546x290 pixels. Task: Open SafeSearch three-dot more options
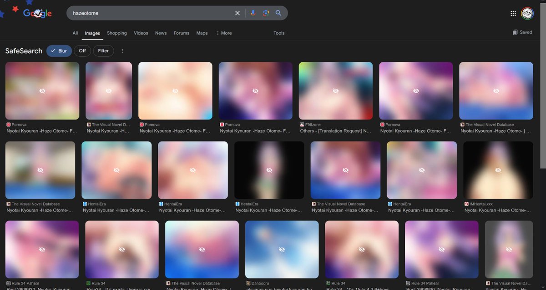coord(122,51)
